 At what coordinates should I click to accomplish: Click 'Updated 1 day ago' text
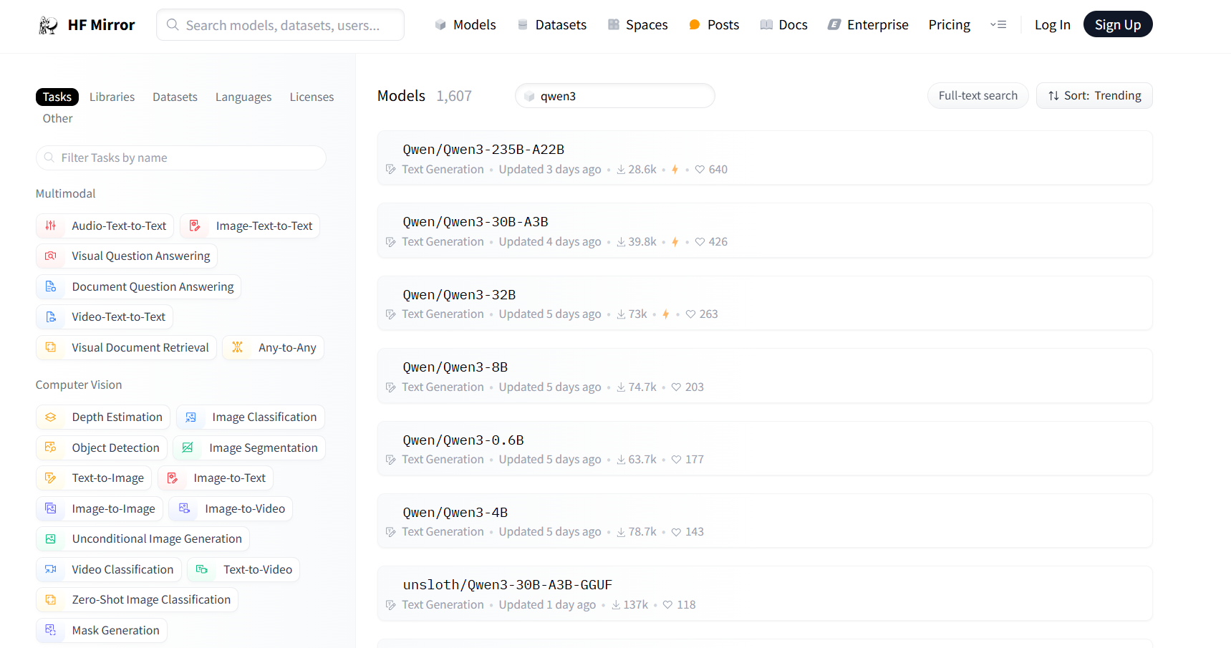point(547,605)
